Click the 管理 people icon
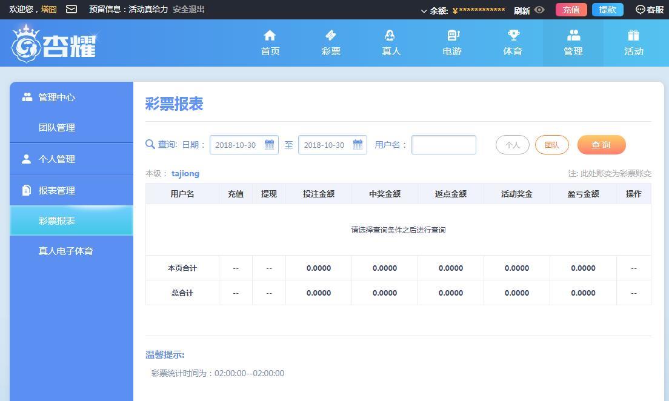Image resolution: width=669 pixels, height=401 pixels. pos(573,35)
